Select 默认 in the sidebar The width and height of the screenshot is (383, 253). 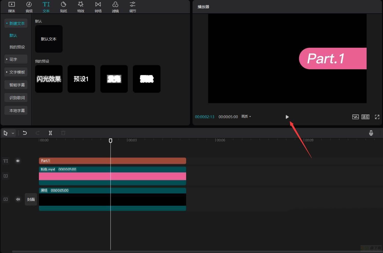(x=13, y=35)
